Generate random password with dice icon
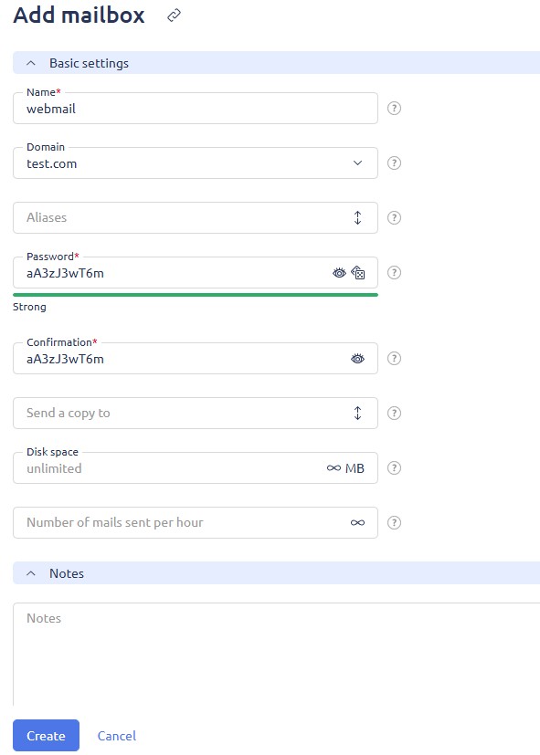This screenshot has height=755, width=540. [358, 273]
